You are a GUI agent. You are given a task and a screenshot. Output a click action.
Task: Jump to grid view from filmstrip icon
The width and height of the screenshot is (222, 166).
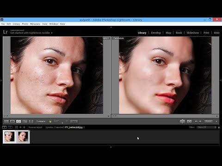coord(17,127)
